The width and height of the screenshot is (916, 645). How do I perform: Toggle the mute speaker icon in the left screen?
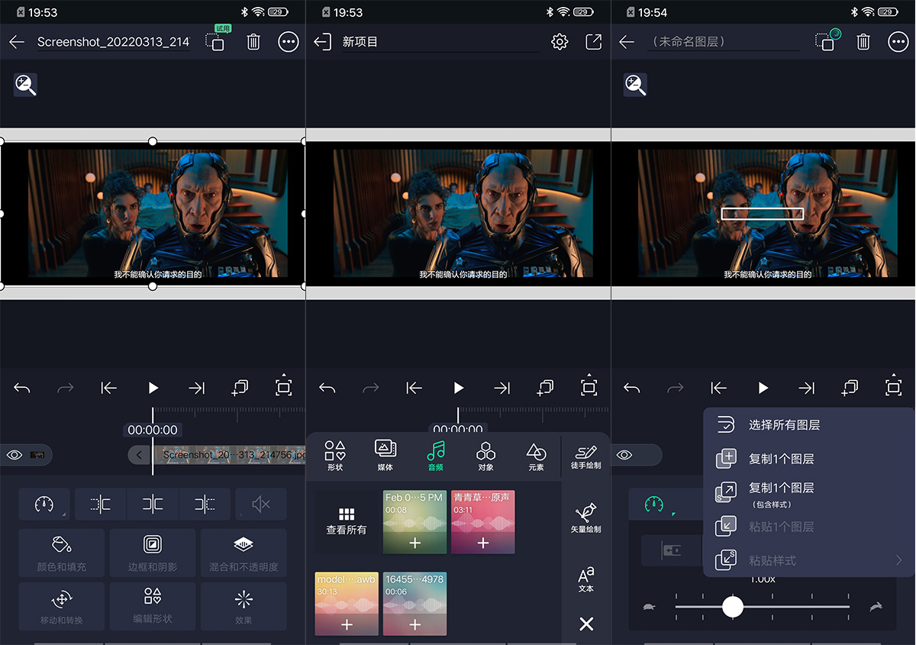pos(261,504)
